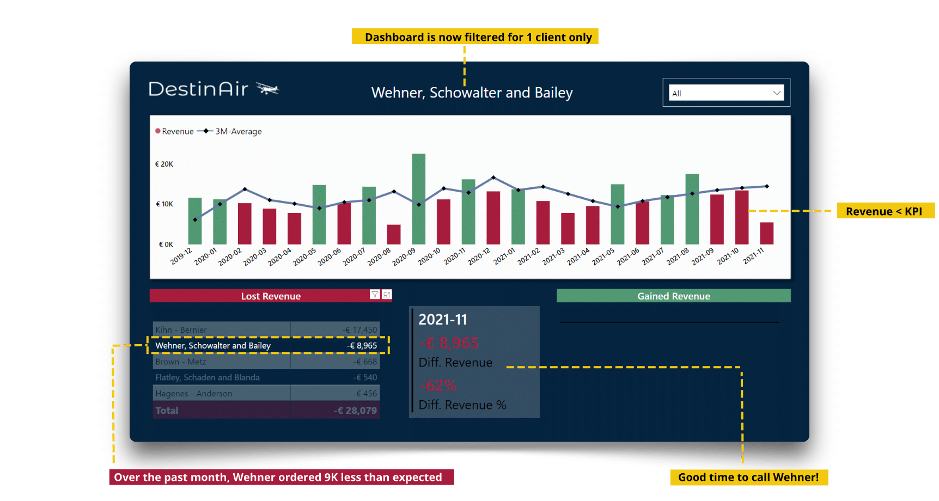This screenshot has height=501, width=939.
Task: Click the 2021-11 KPI card title
Action: [443, 320]
